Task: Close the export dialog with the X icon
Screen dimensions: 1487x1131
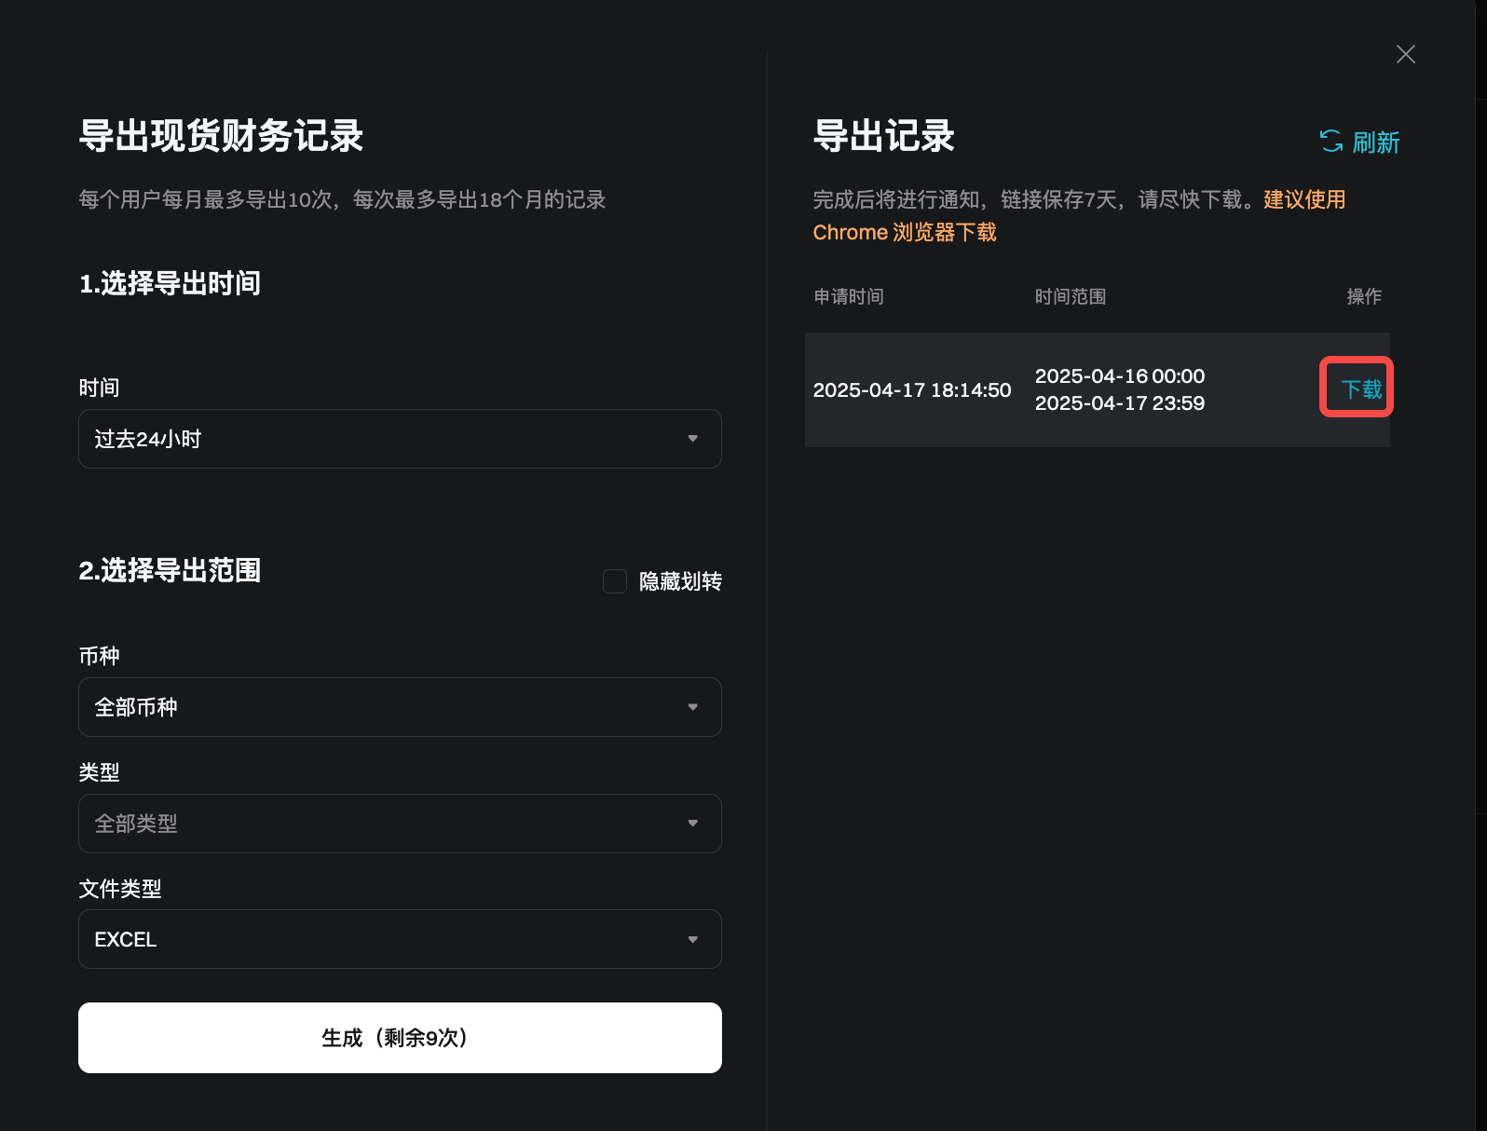Action: coord(1405,54)
